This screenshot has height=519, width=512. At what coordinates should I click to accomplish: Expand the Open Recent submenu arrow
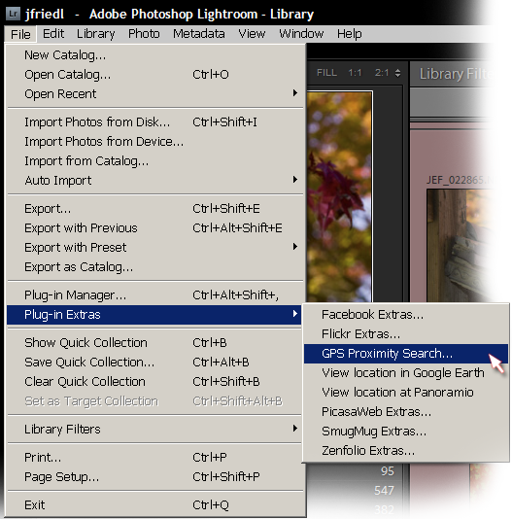coord(295,93)
